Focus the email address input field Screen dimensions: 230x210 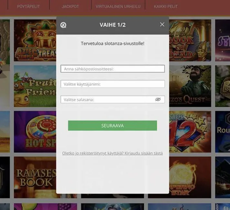click(113, 69)
